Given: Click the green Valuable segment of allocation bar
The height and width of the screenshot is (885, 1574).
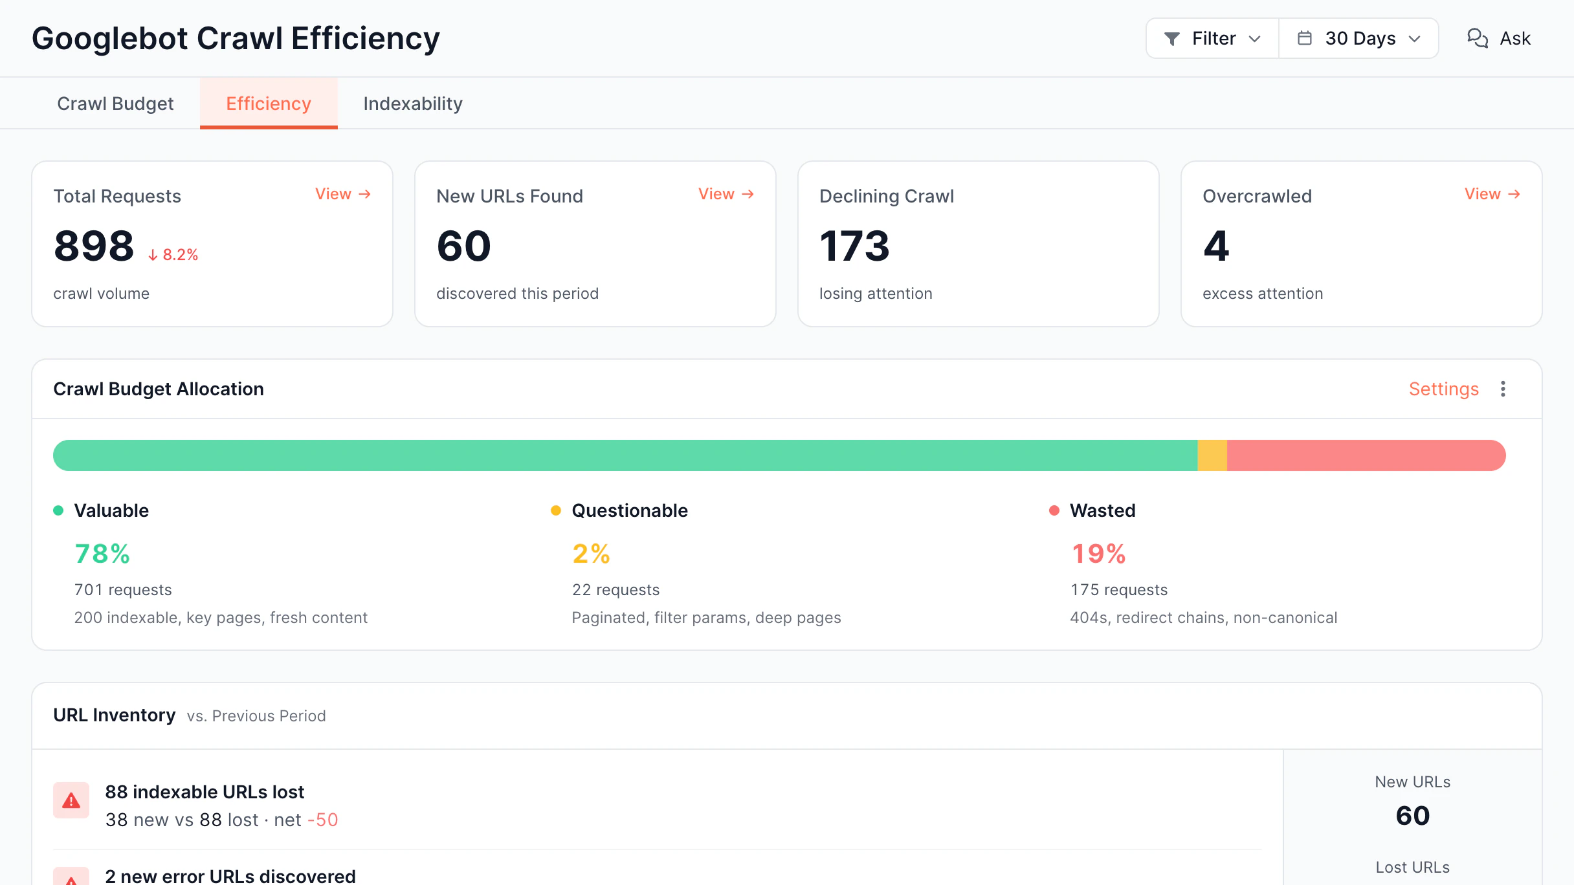Looking at the screenshot, I should coord(625,455).
